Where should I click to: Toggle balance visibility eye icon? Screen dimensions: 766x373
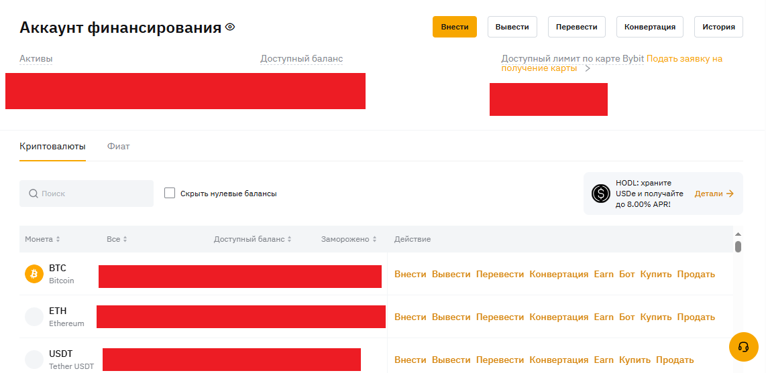pos(230,27)
